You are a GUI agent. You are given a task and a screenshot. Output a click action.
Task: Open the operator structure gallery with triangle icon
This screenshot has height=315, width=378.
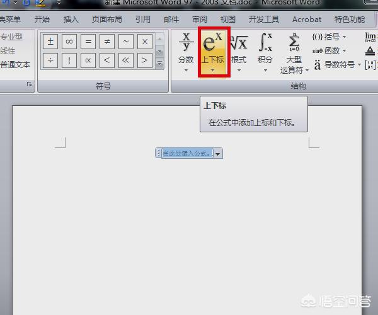pos(370,50)
